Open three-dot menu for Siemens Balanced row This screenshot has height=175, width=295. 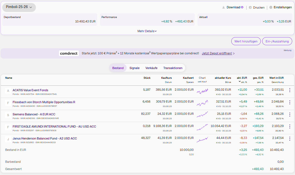pos(289,115)
